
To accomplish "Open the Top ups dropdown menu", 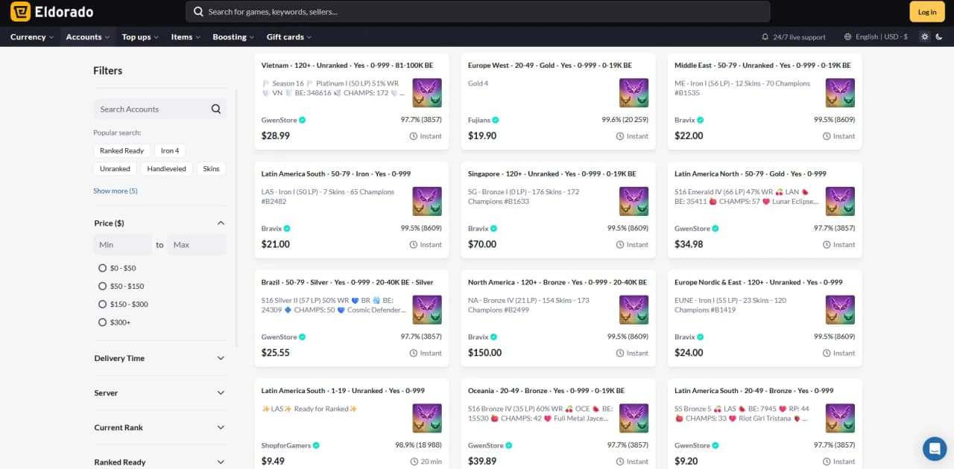I will point(140,36).
